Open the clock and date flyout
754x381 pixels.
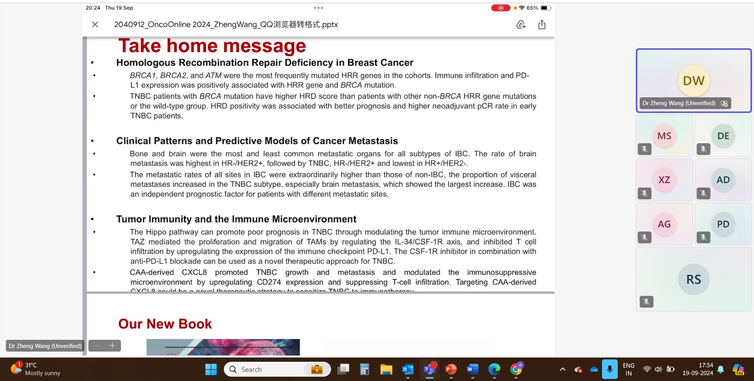click(698, 369)
